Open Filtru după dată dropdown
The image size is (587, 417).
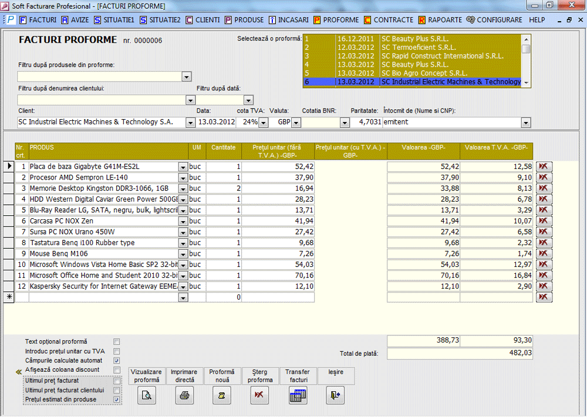[248, 100]
